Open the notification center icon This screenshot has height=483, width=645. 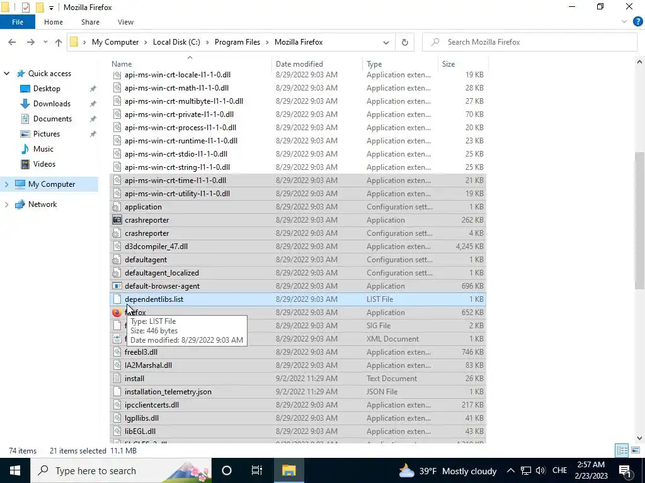(625, 470)
